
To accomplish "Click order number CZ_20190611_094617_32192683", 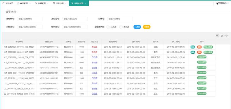I will click(19, 68).
